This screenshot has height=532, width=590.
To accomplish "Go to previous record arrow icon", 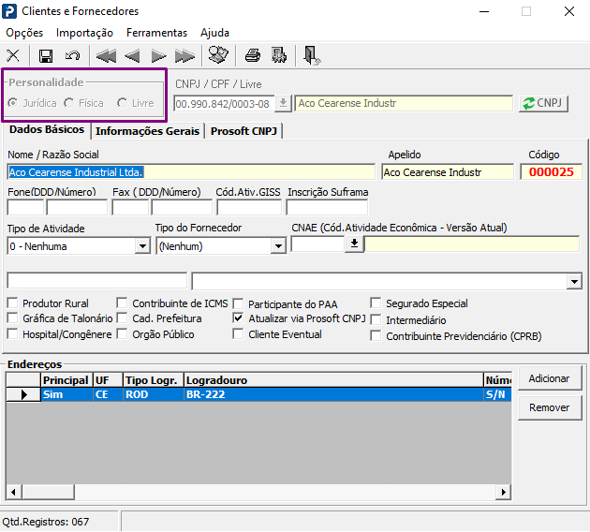I will pos(132,56).
